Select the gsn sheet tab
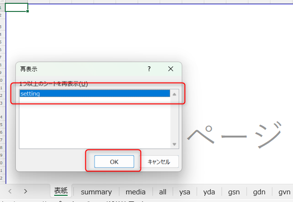This screenshot has width=293, height=202. [x=234, y=192]
